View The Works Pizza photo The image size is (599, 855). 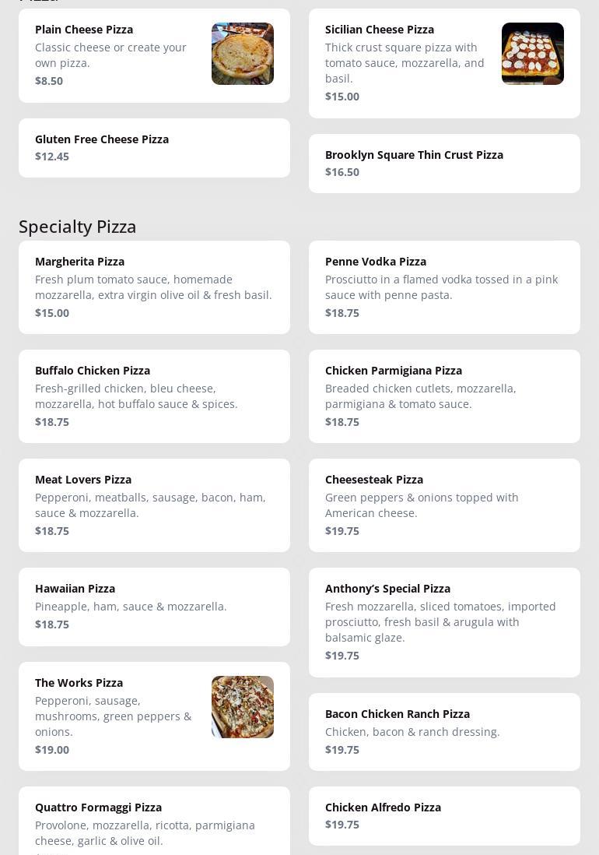click(x=242, y=707)
